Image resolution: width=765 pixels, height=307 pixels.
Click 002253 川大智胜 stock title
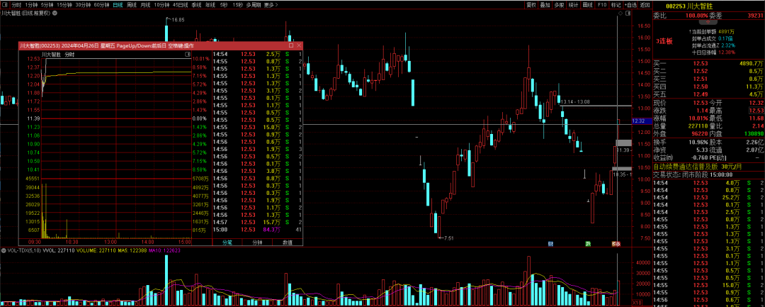[688, 6]
